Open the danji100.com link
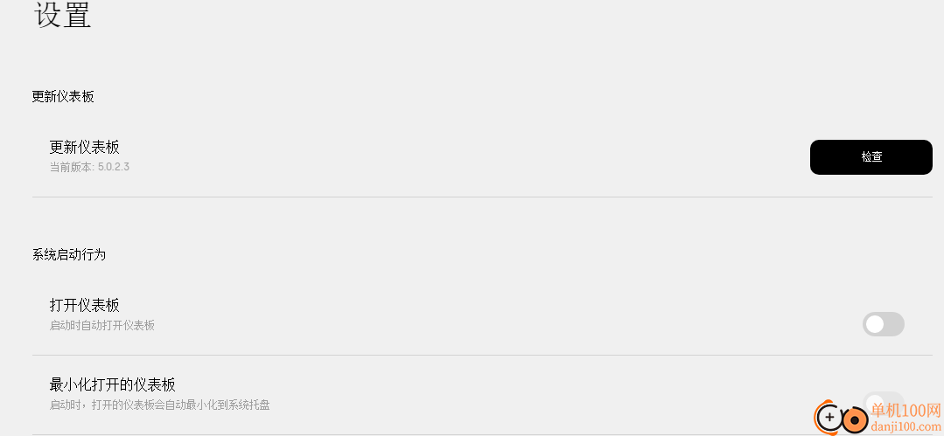 point(905,426)
